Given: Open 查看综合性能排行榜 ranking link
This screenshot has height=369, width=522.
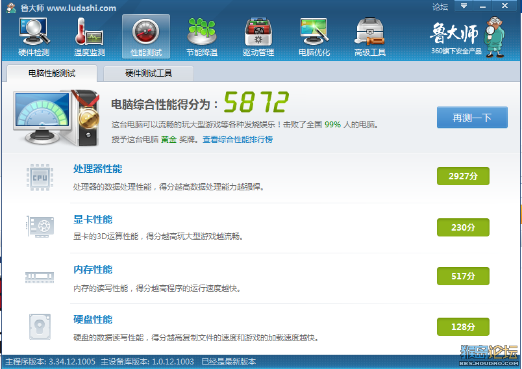Looking at the screenshot, I should [x=238, y=139].
